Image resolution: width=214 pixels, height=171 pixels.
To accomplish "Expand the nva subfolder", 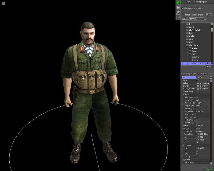I will [x=190, y=51].
